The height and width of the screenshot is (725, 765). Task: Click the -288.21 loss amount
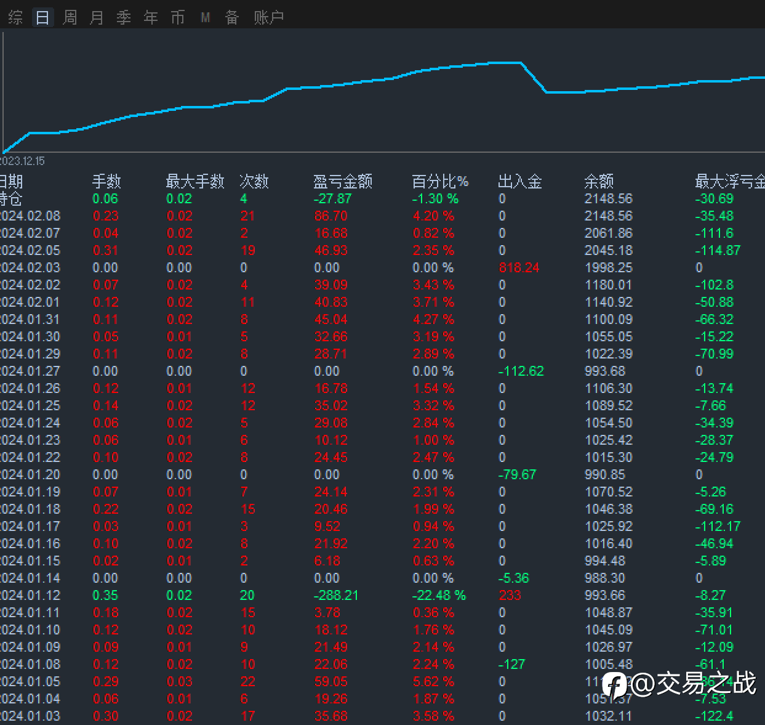[x=336, y=596]
